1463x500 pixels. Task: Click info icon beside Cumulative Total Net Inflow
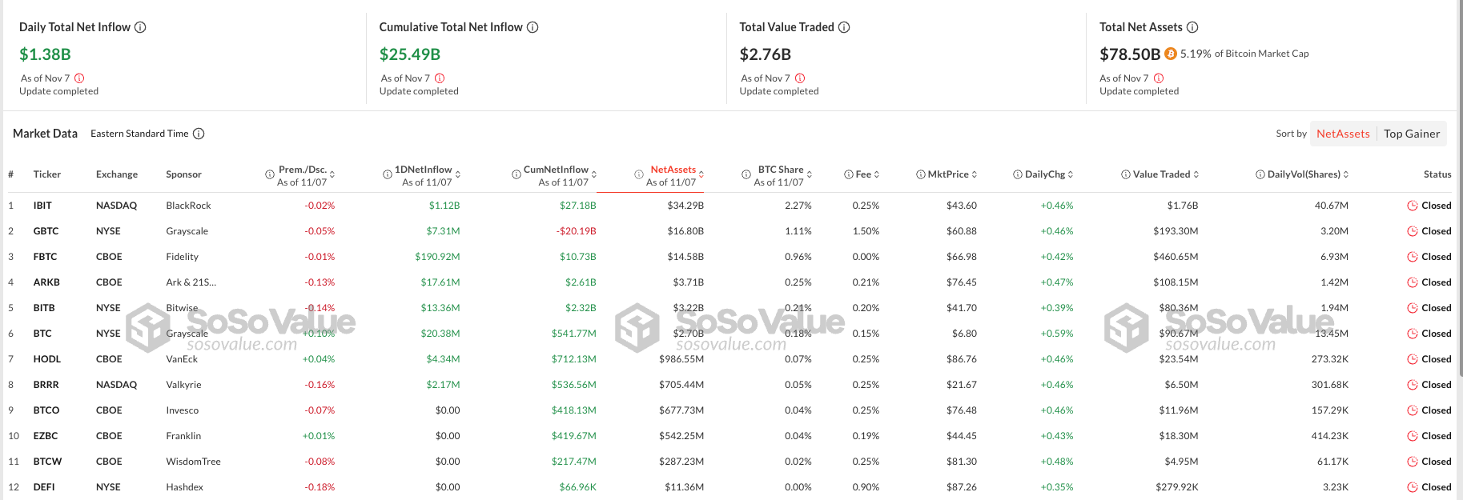tap(533, 27)
